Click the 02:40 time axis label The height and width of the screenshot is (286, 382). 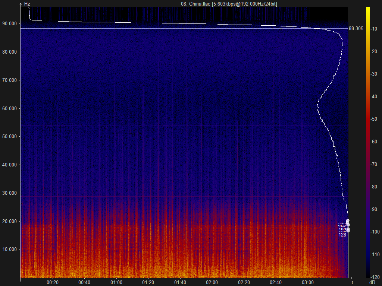276,282
